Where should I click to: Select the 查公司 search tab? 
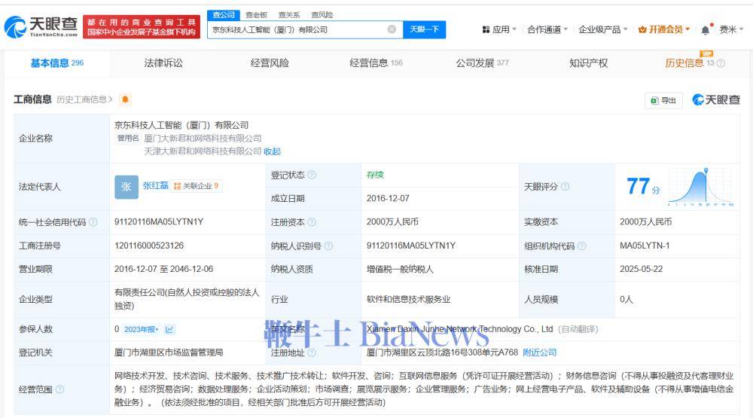224,15
